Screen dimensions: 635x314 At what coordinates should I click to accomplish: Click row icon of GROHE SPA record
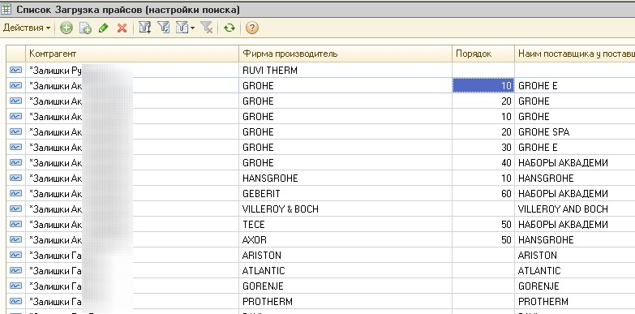pyautogui.click(x=15, y=131)
